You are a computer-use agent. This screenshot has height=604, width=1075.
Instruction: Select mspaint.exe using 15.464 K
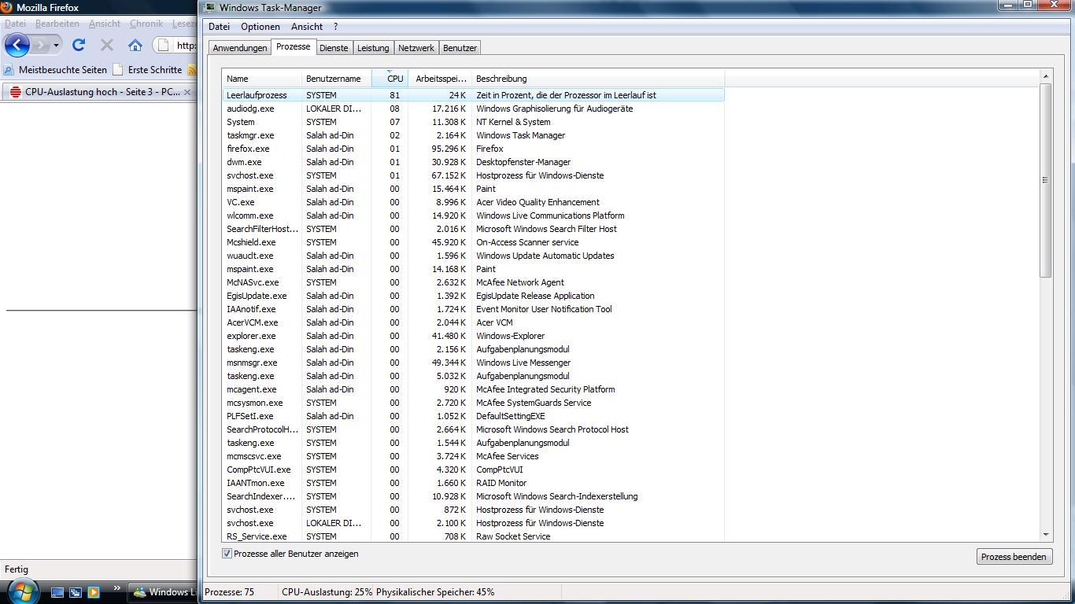[473, 189]
